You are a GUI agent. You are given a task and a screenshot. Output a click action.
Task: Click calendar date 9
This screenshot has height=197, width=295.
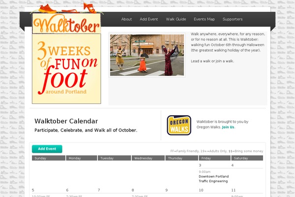pos(167,190)
